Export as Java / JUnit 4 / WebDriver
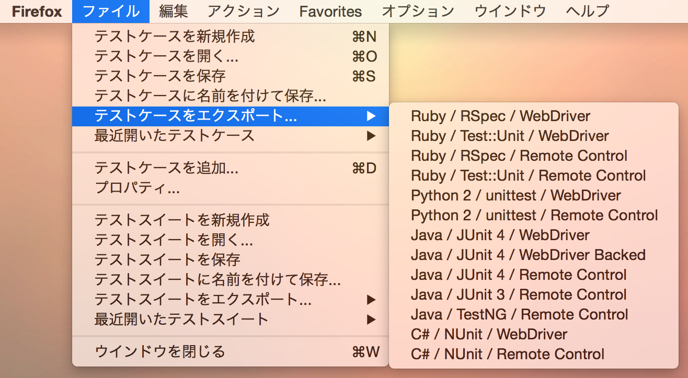 pos(534,235)
